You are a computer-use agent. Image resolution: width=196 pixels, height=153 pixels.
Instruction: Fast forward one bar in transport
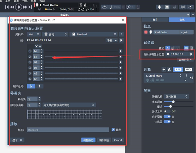(x=25, y=7)
